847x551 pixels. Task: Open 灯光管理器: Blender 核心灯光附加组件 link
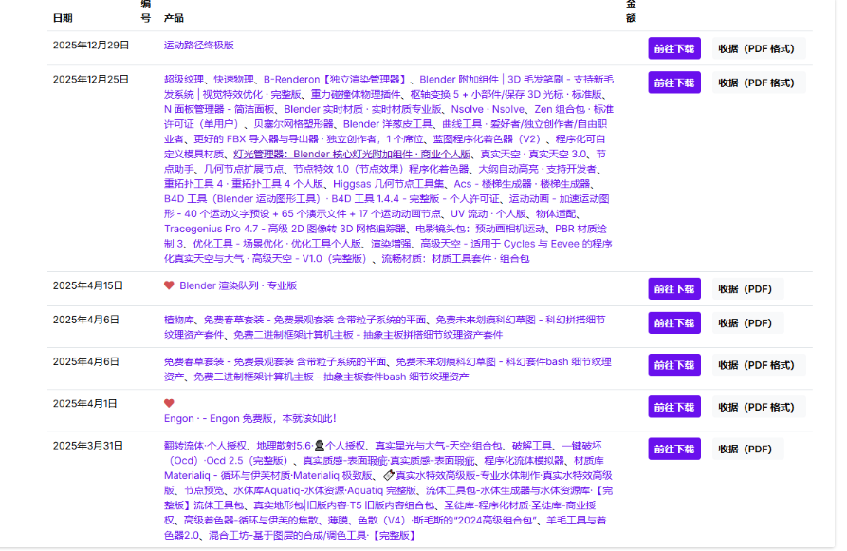pos(352,154)
